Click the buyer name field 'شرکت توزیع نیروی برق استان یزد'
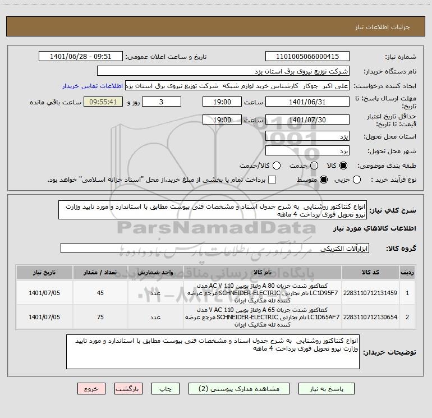 [x=223, y=71]
